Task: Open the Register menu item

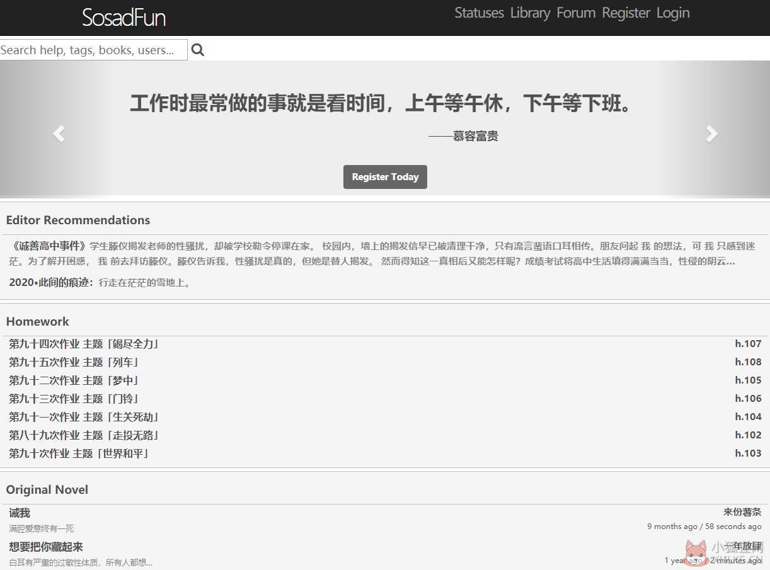Action: pos(626,13)
